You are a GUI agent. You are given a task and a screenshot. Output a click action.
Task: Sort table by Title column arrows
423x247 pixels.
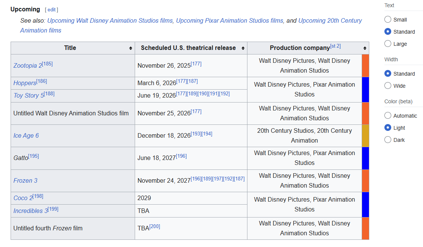[131, 48]
